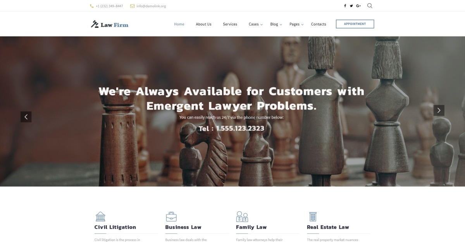The height and width of the screenshot is (243, 465).
Task: Open the About Us menu item
Action: (203, 24)
